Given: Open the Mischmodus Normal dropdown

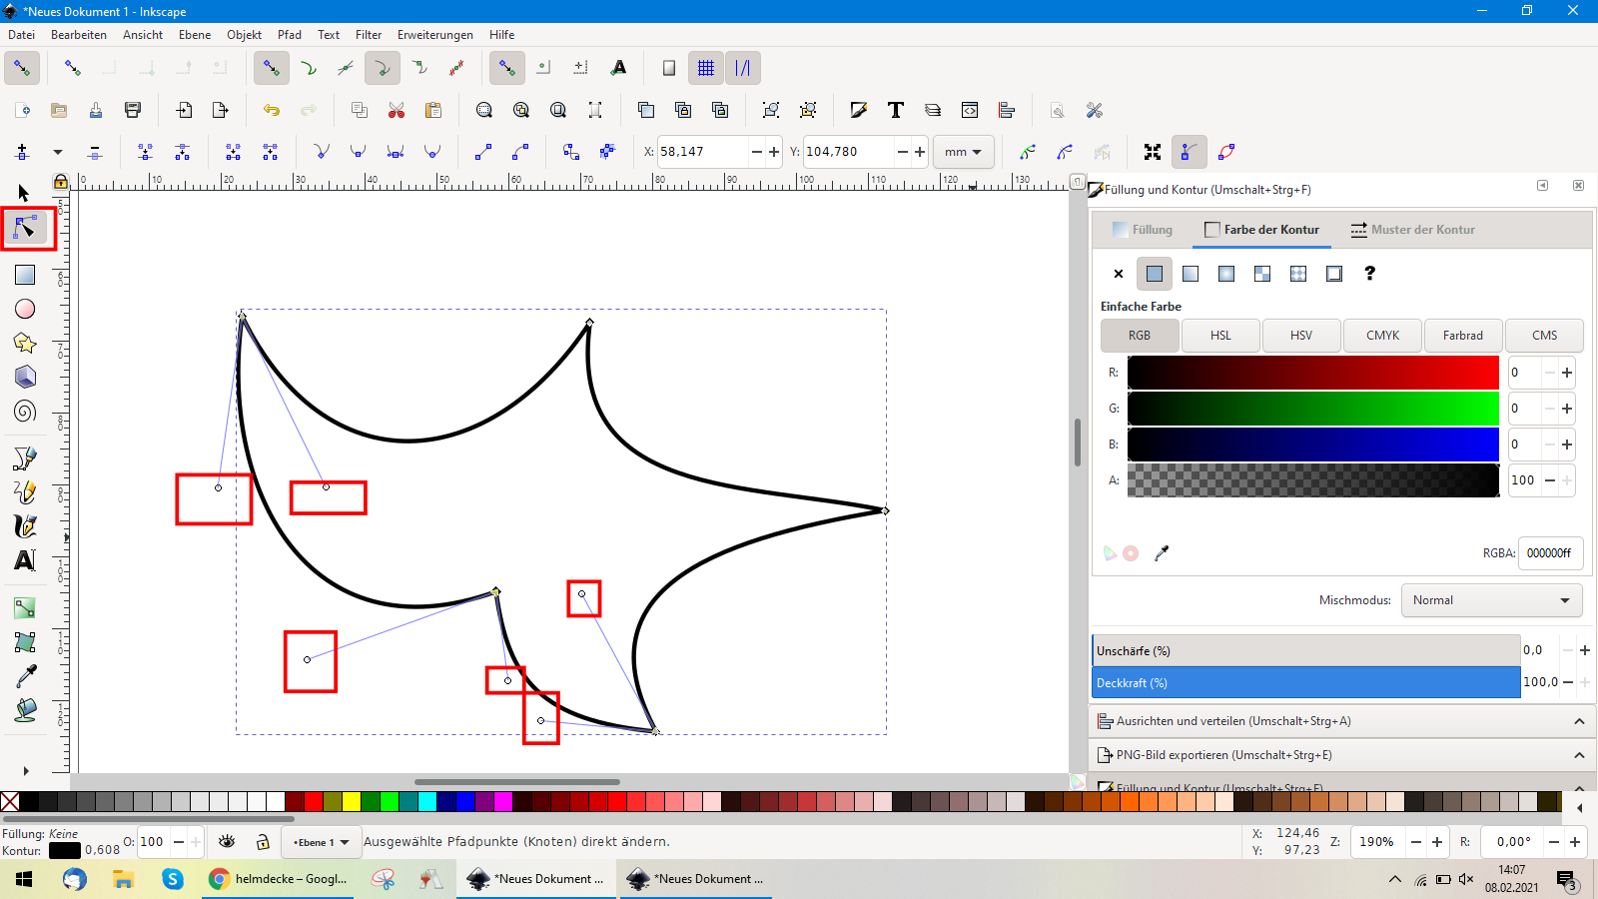Looking at the screenshot, I should [x=1490, y=600].
